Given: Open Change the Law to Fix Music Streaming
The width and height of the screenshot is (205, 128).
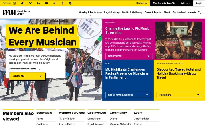Looking at the screenshot, I should 127,30.
